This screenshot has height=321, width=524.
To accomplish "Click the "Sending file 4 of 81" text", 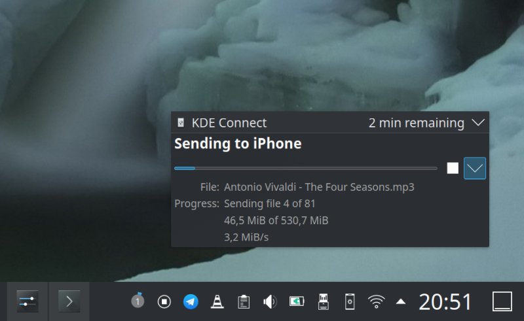I will click(270, 203).
